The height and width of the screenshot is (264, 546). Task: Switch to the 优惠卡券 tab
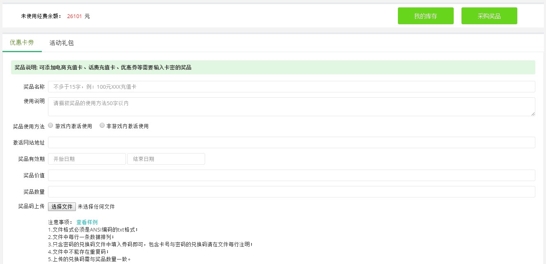click(22, 43)
